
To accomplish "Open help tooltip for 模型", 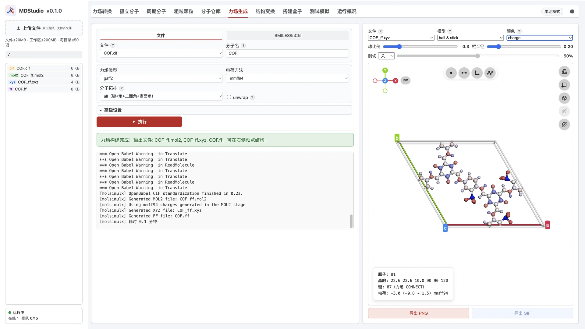I will 450,31.
